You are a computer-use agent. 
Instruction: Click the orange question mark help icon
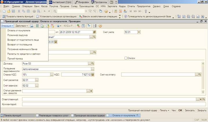point(100,26)
